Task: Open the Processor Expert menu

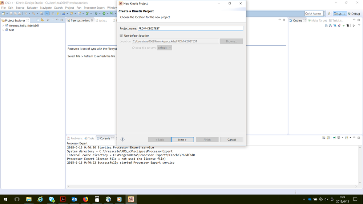Action: point(94,8)
